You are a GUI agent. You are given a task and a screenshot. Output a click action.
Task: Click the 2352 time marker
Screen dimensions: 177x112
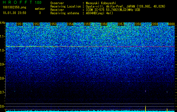point(36,24)
